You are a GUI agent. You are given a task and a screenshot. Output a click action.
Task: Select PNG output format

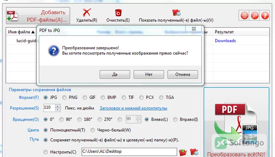point(64,97)
